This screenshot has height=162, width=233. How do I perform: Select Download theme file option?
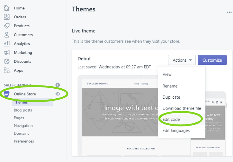tap(182, 108)
